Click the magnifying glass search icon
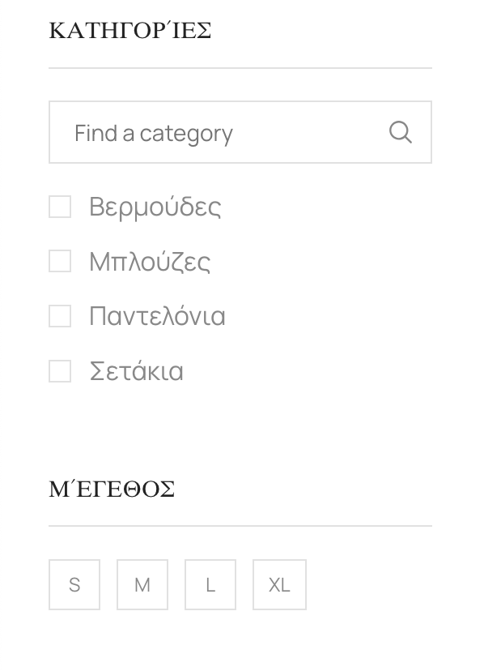484x671 pixels. pyautogui.click(x=401, y=132)
